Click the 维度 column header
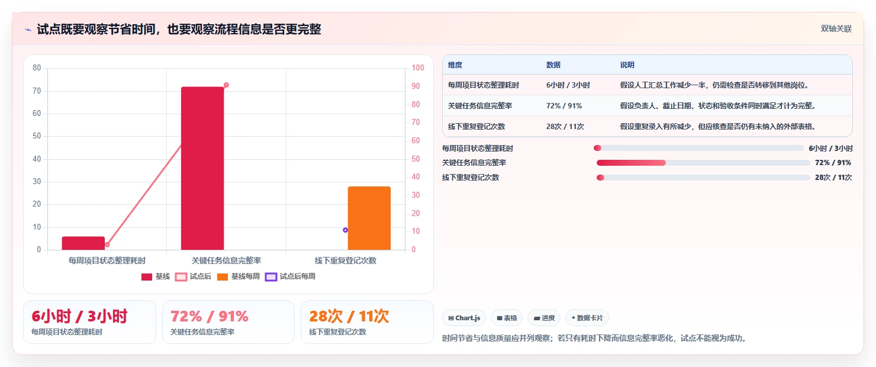 (455, 65)
